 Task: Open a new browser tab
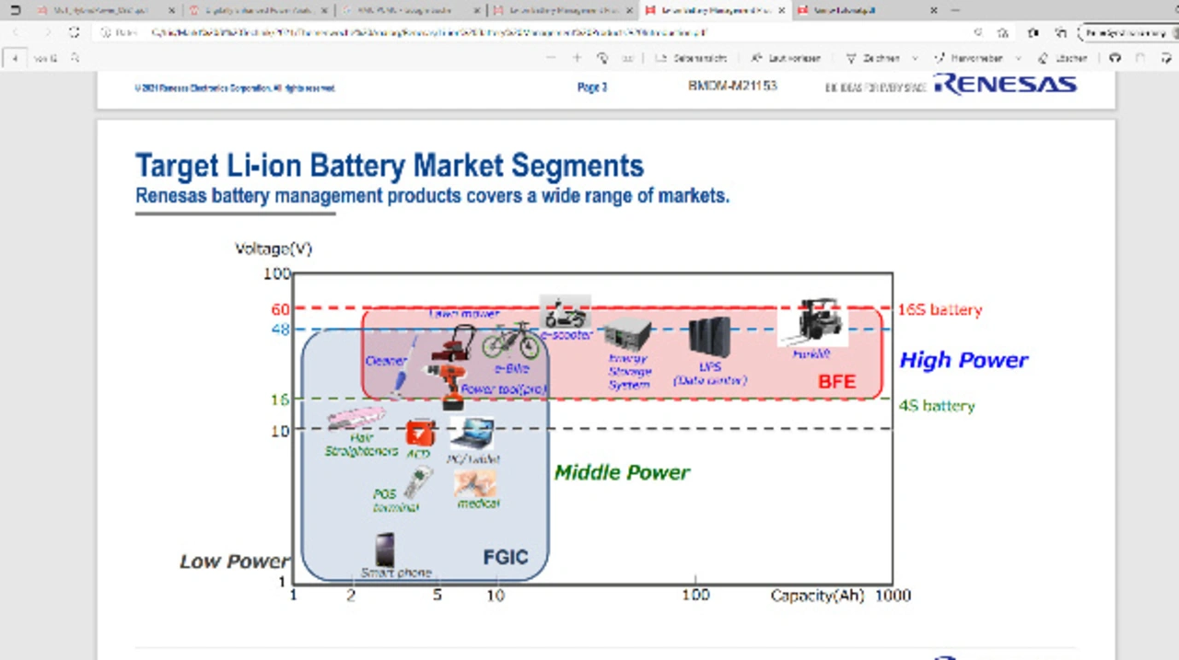[955, 10]
